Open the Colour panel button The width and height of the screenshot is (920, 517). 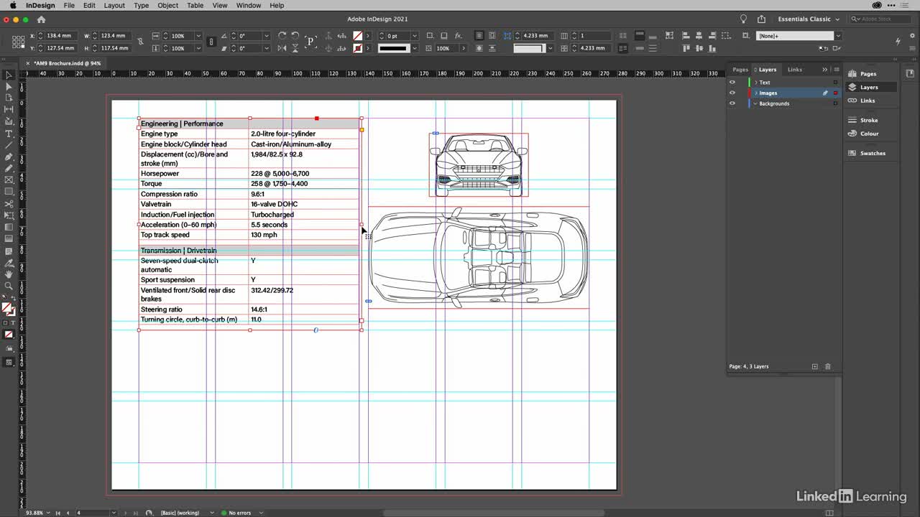(862, 134)
